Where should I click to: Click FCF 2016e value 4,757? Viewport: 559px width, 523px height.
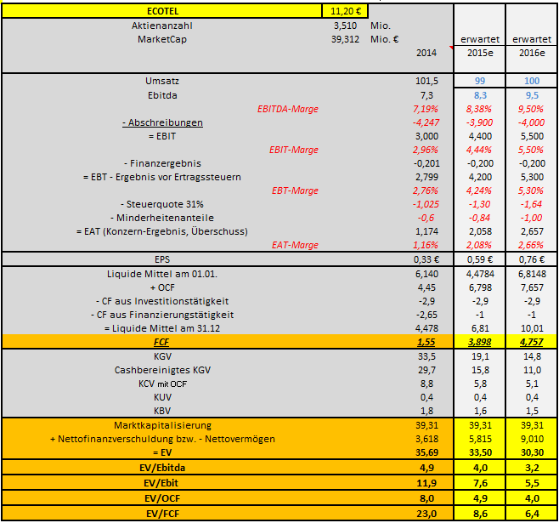pyautogui.click(x=531, y=342)
